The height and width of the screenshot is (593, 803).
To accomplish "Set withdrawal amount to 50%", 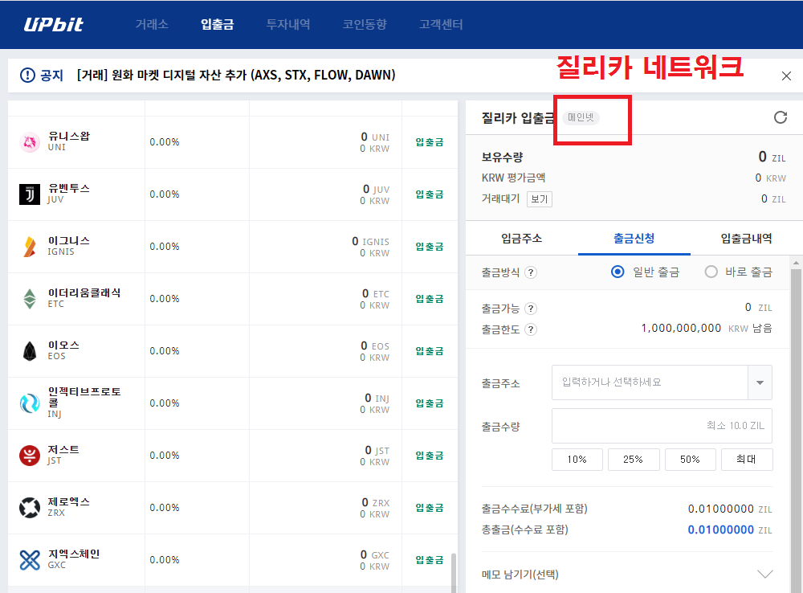I will [690, 460].
